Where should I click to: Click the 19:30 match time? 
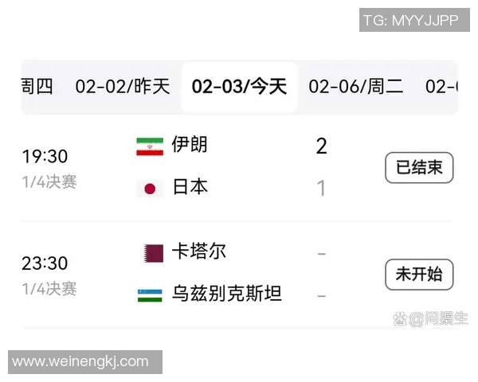point(45,157)
